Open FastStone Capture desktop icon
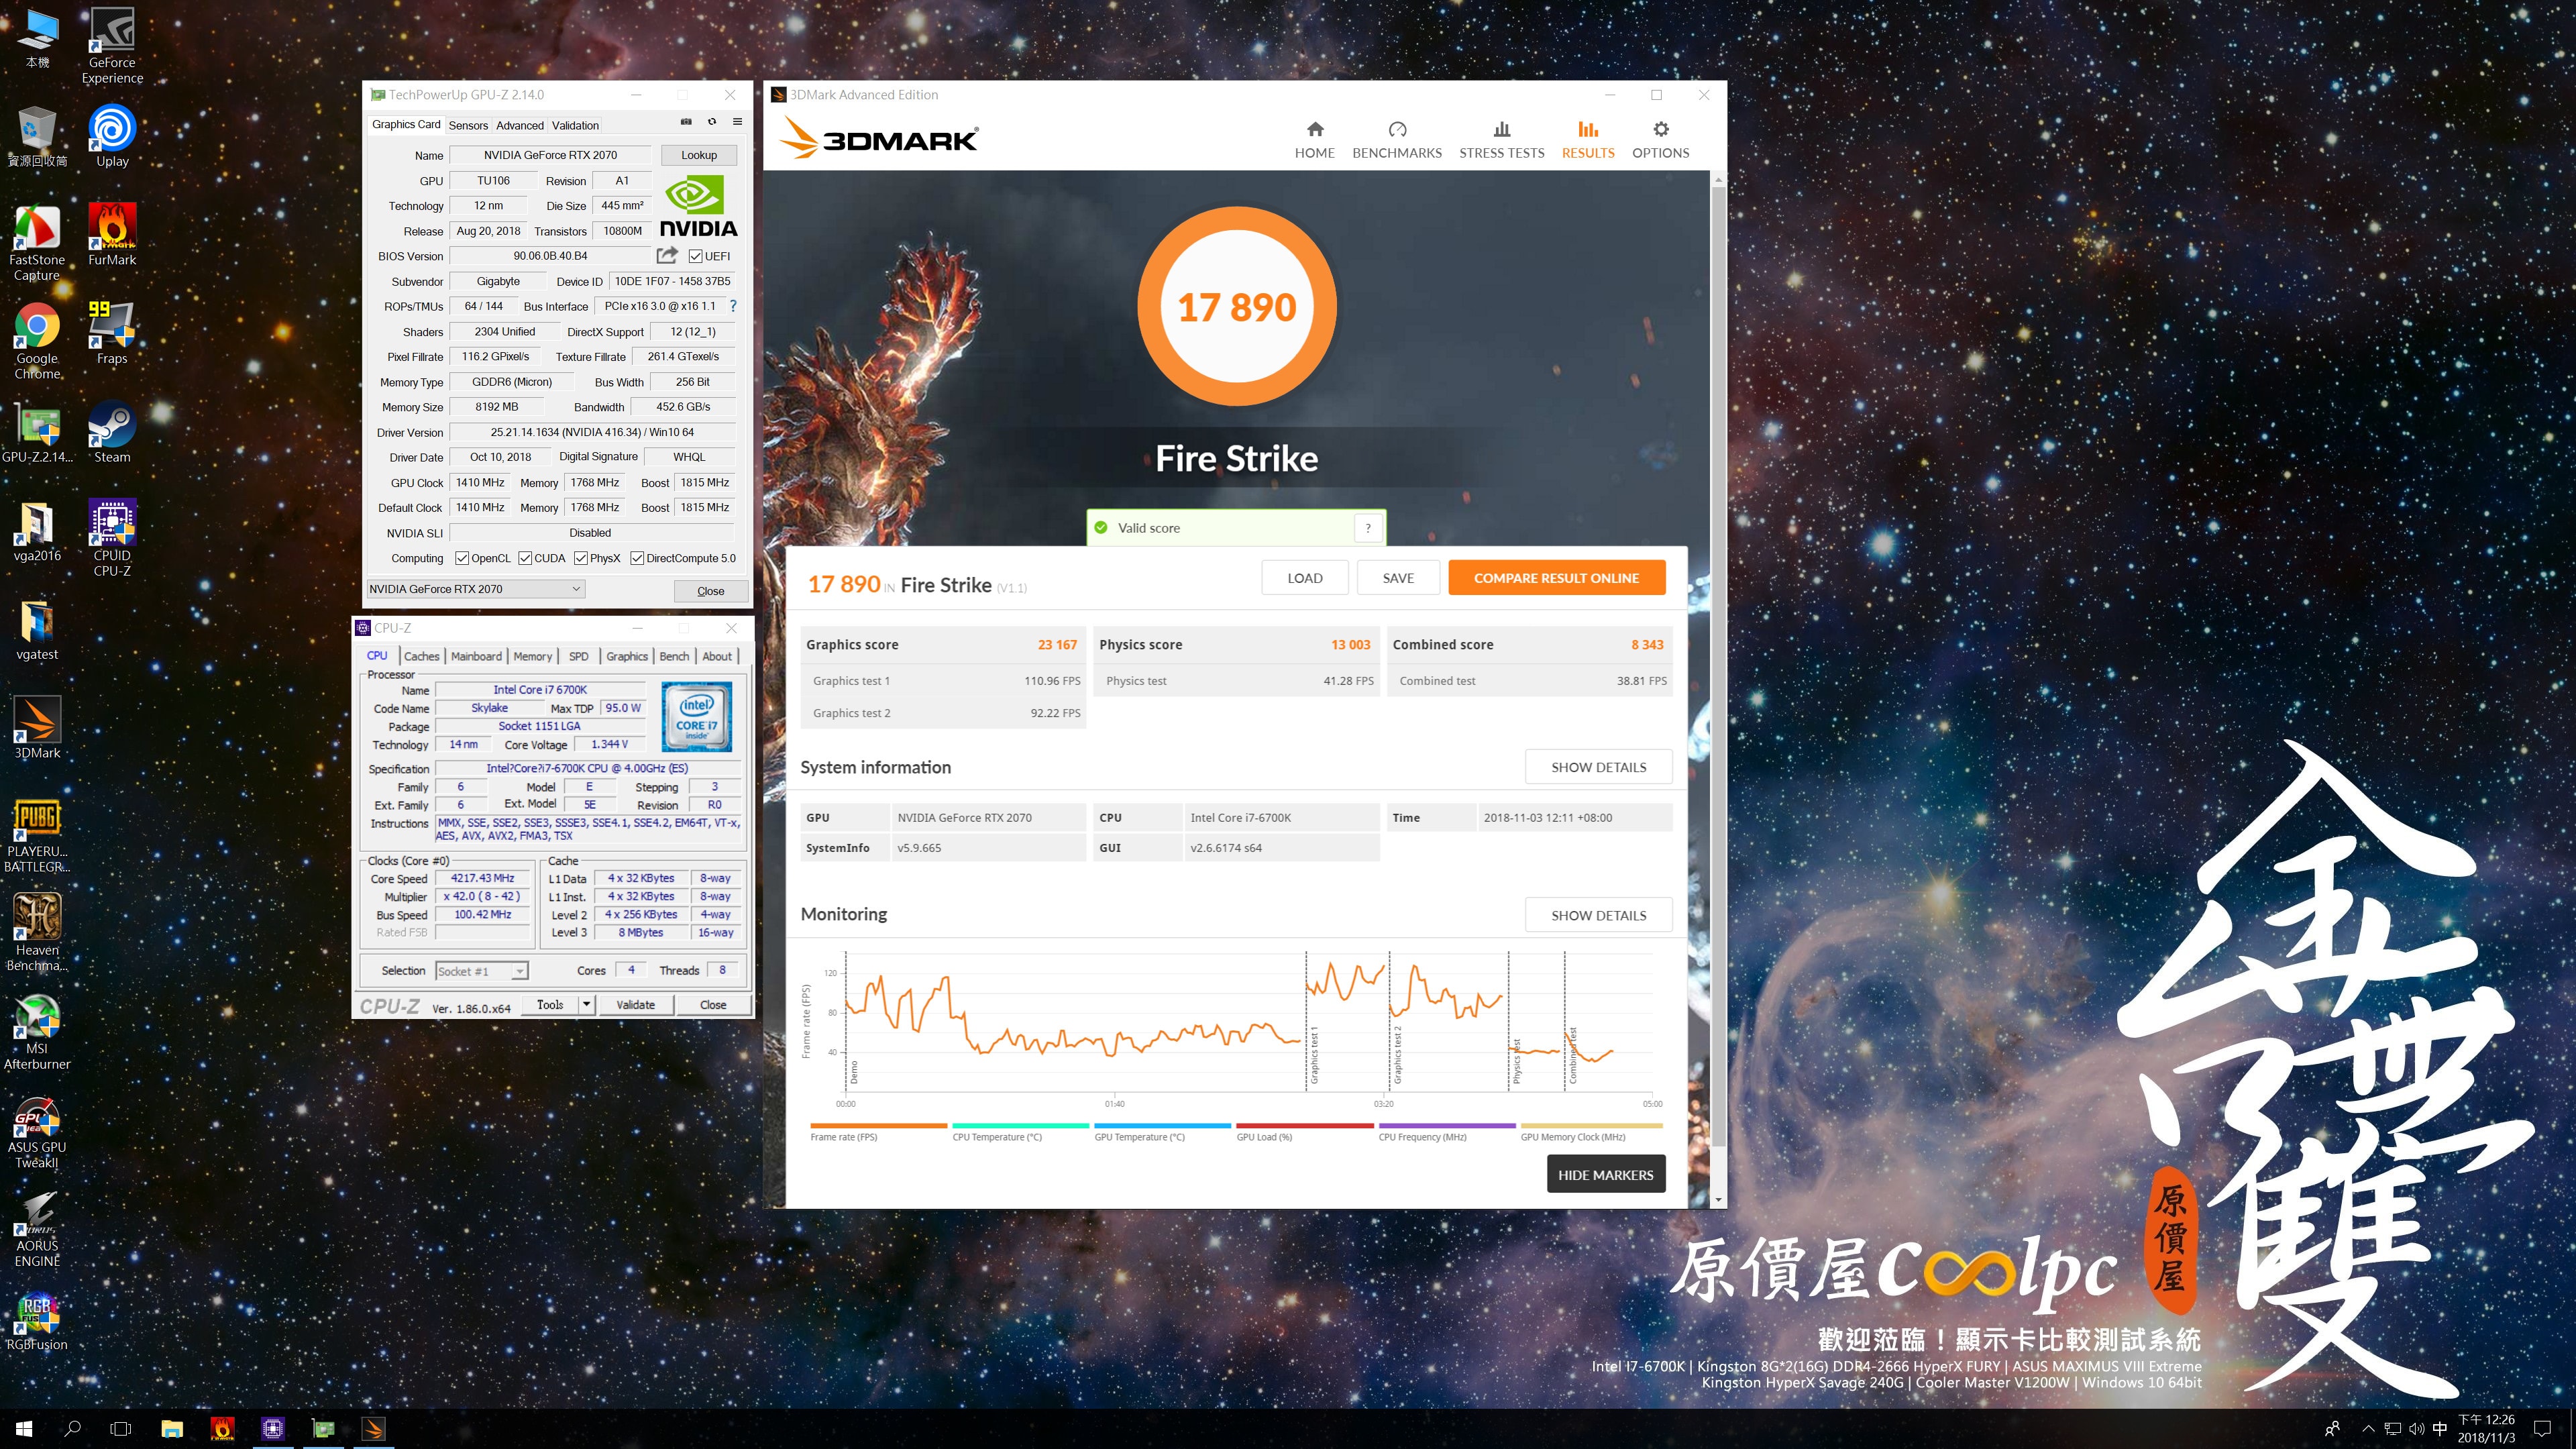The height and width of the screenshot is (1449, 2576). point(37,242)
